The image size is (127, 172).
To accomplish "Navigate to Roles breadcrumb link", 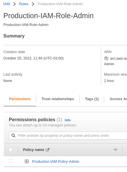I will 24,4.
